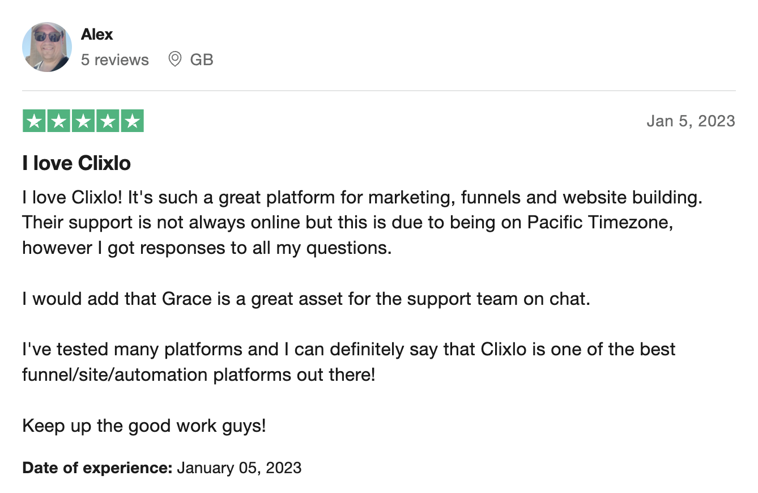Click the line starting I've tested many platforms

point(349,349)
